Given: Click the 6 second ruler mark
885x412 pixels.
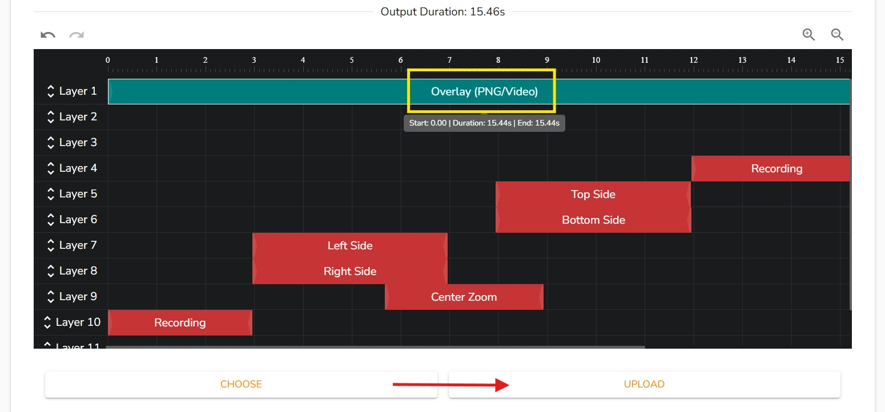Looking at the screenshot, I should pyautogui.click(x=401, y=60).
